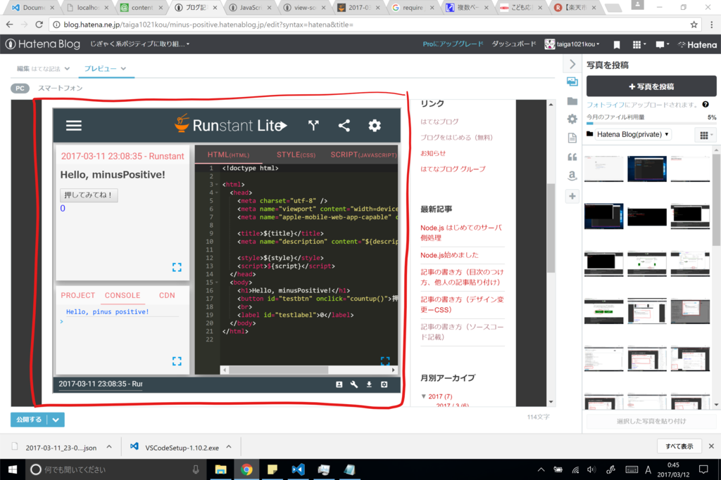Image resolution: width=721 pixels, height=480 pixels.
Task: Open the 編集 はてな記法 syntax dropdown
Action: (43, 69)
